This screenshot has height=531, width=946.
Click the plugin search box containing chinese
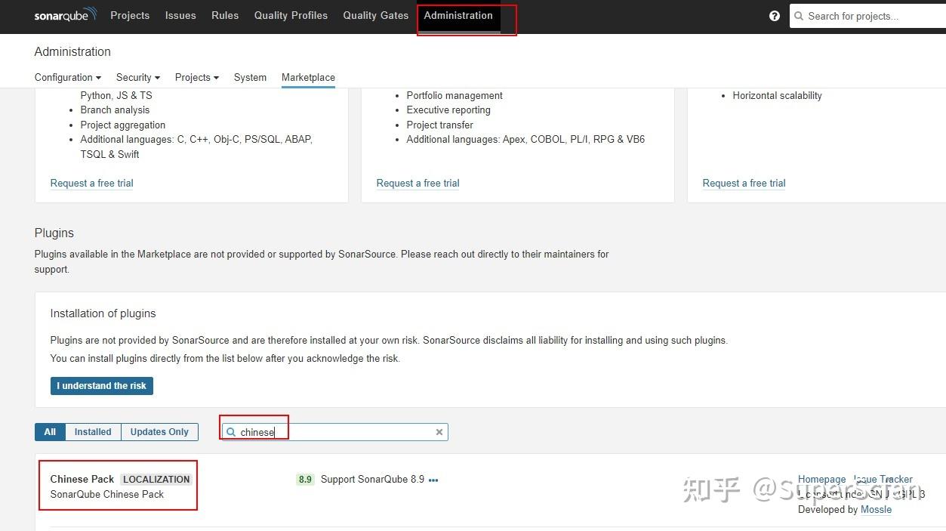coord(334,432)
